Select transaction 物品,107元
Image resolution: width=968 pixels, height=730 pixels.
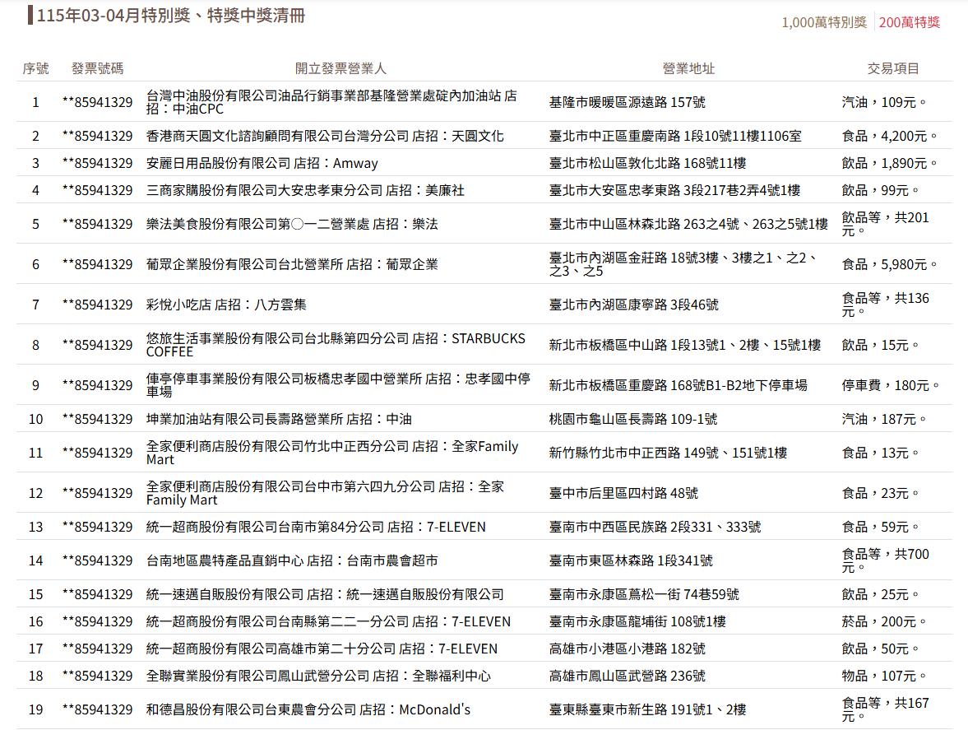coord(884,676)
